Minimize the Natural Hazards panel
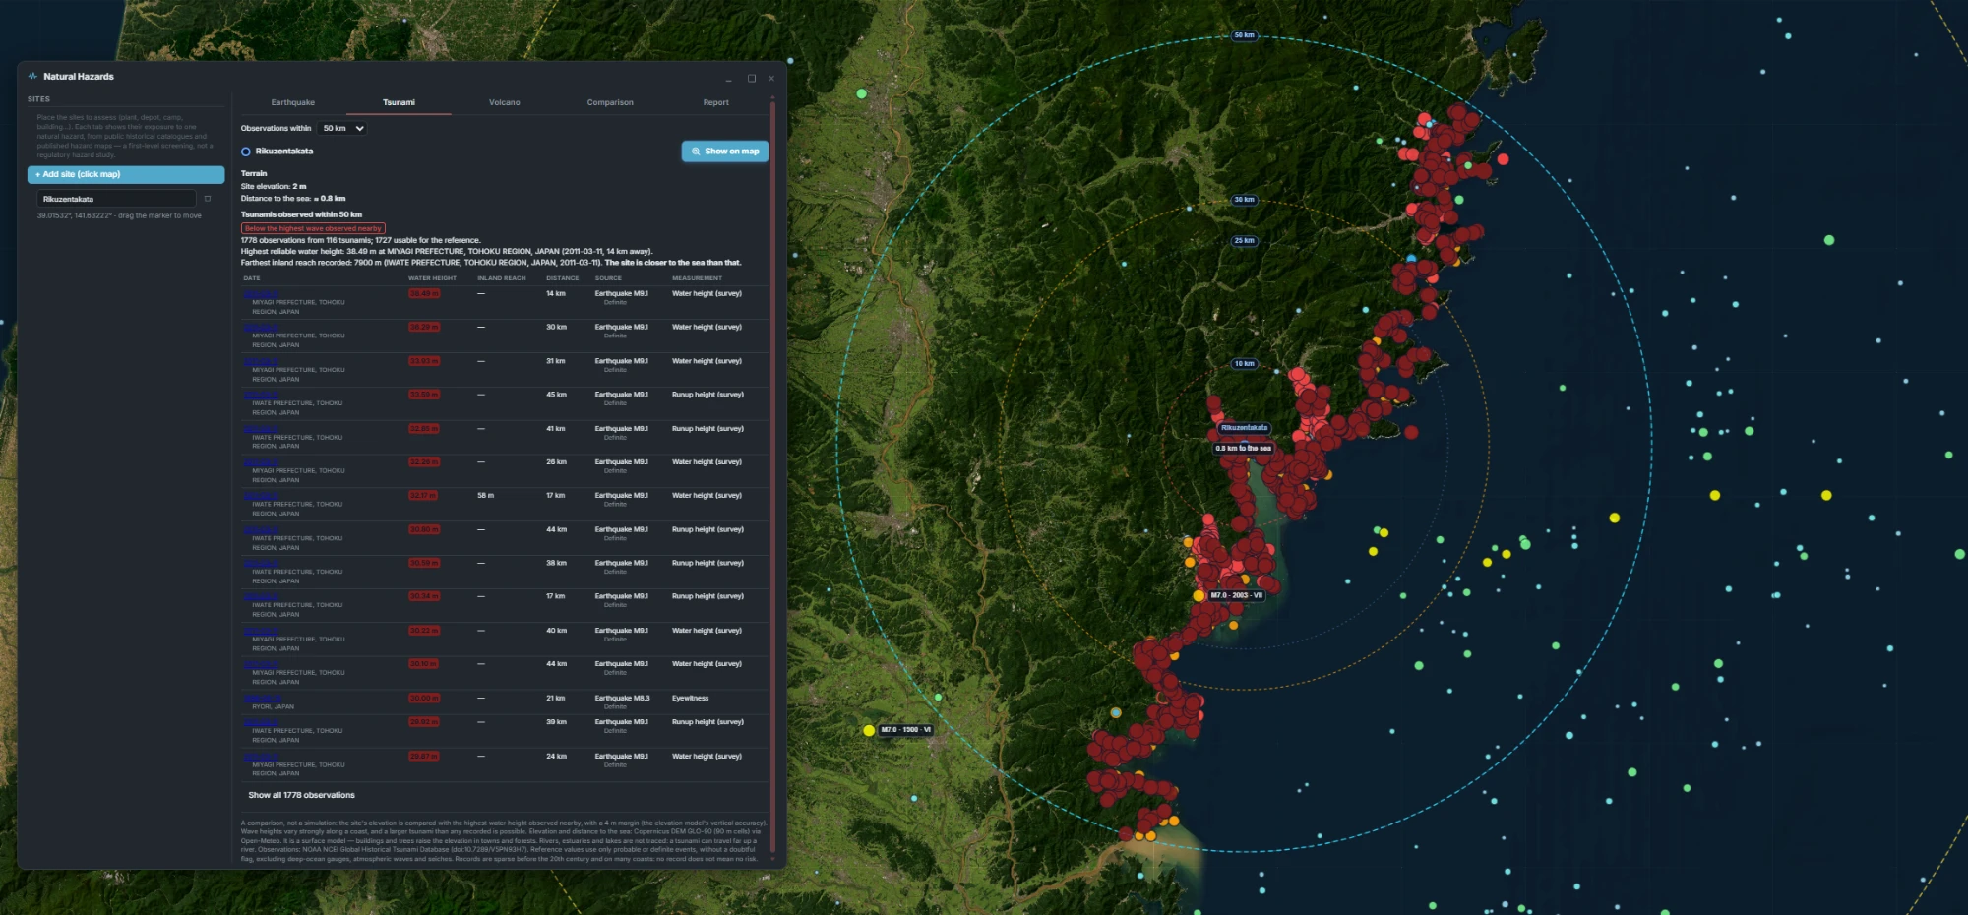The width and height of the screenshot is (1968, 915). click(x=728, y=79)
